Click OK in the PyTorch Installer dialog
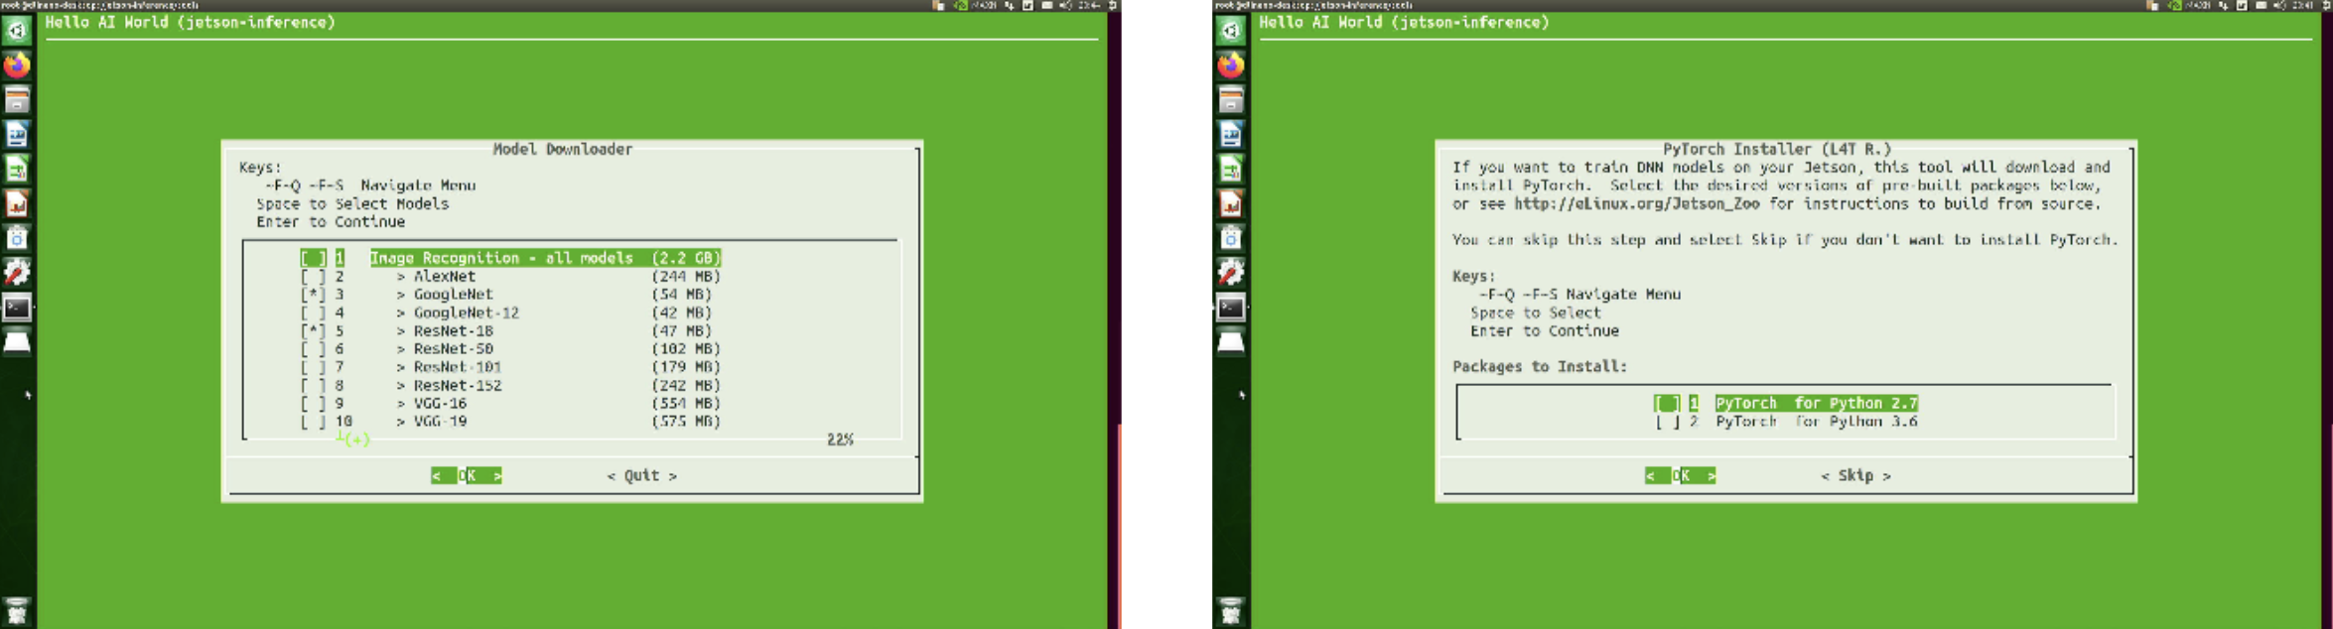This screenshot has width=2333, height=629. tap(1681, 476)
